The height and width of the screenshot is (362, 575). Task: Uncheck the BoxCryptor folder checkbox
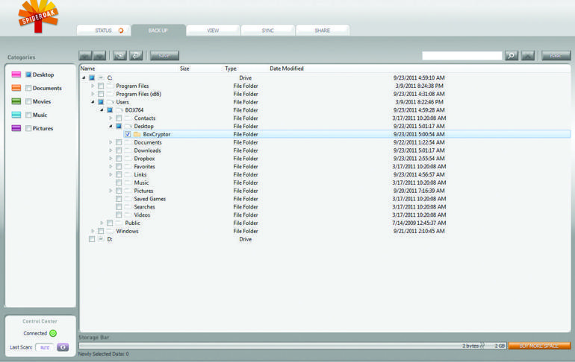pyautogui.click(x=128, y=135)
